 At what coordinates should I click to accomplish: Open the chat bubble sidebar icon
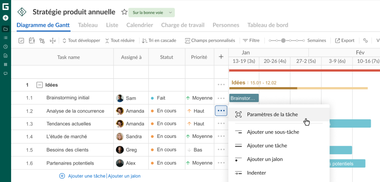[6, 73]
